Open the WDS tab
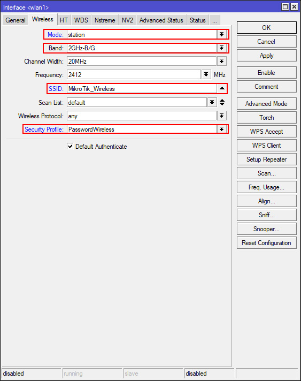 point(81,20)
